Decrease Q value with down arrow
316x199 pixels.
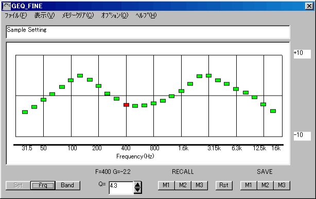[x=137, y=190]
